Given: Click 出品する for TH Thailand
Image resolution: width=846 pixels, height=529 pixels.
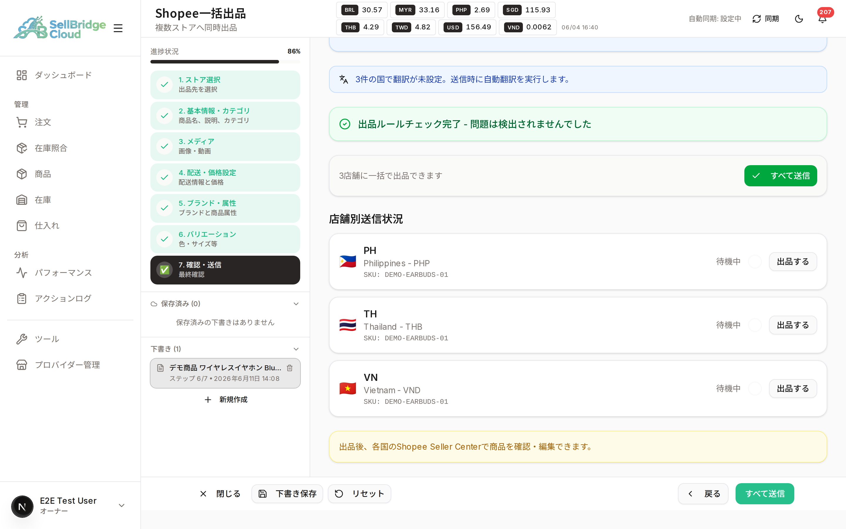Looking at the screenshot, I should click(x=793, y=325).
